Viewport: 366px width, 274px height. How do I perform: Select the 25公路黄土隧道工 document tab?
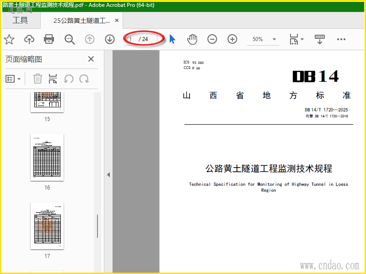(x=81, y=21)
